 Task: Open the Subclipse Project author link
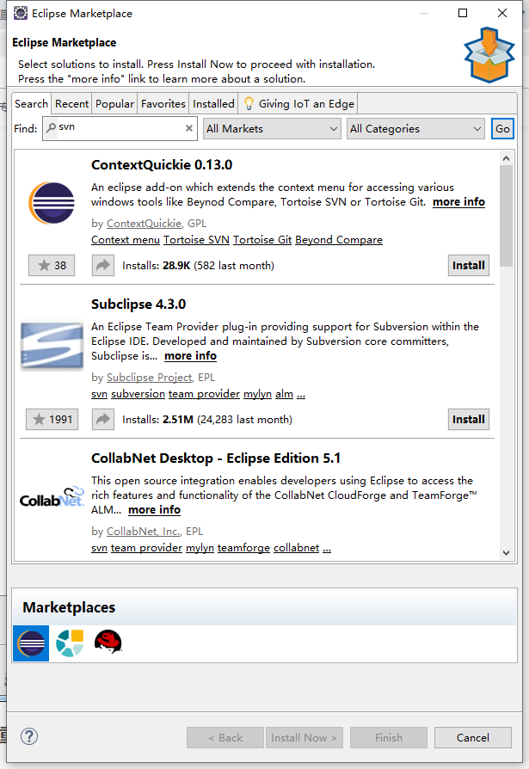150,378
